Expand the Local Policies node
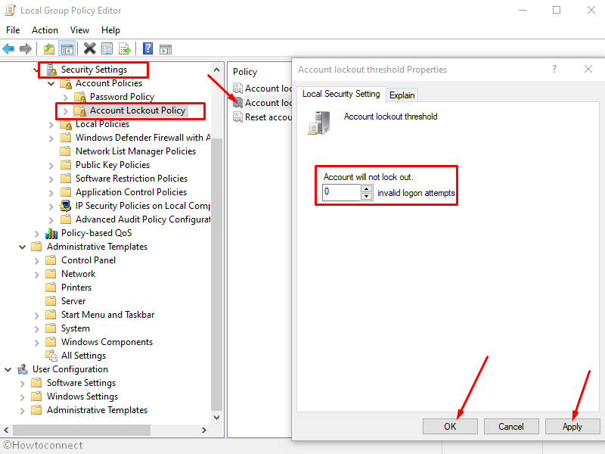605x454 pixels. click(51, 125)
